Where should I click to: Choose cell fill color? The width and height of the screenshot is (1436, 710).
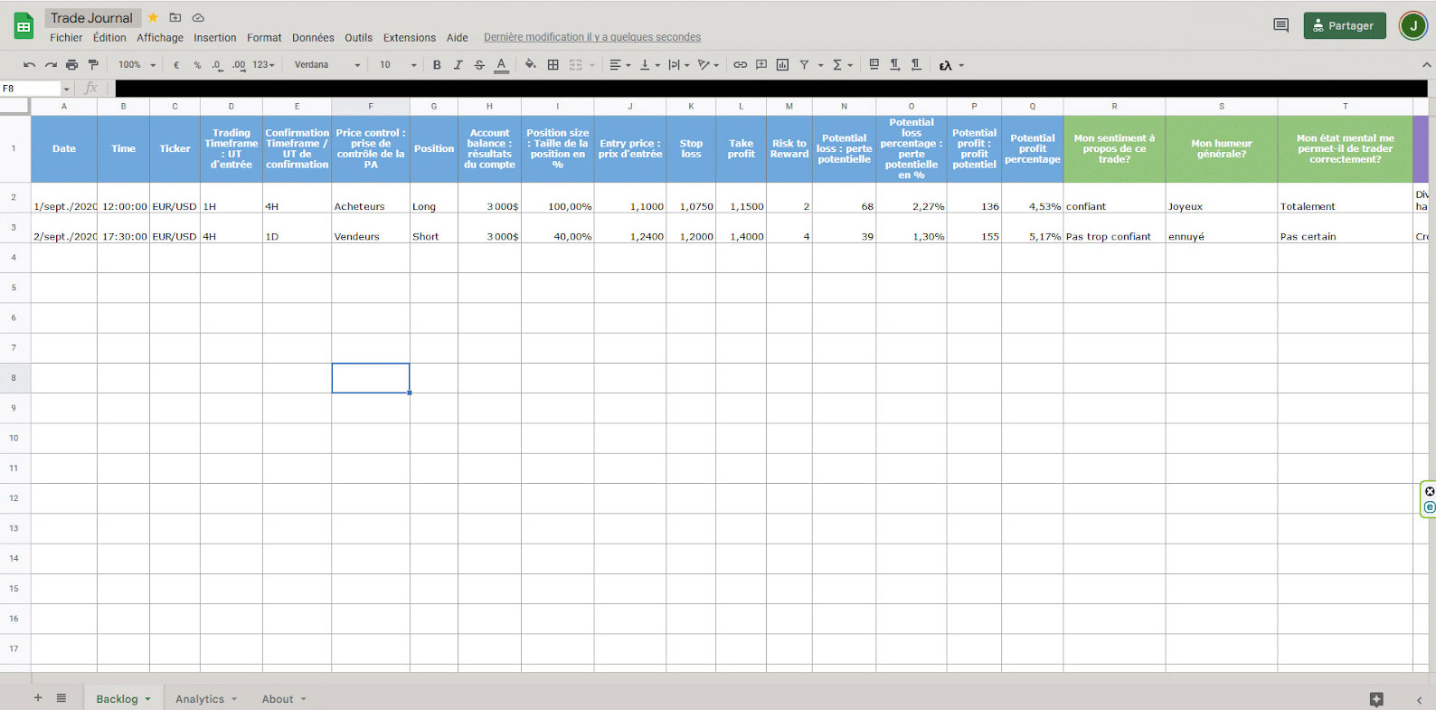coord(531,65)
